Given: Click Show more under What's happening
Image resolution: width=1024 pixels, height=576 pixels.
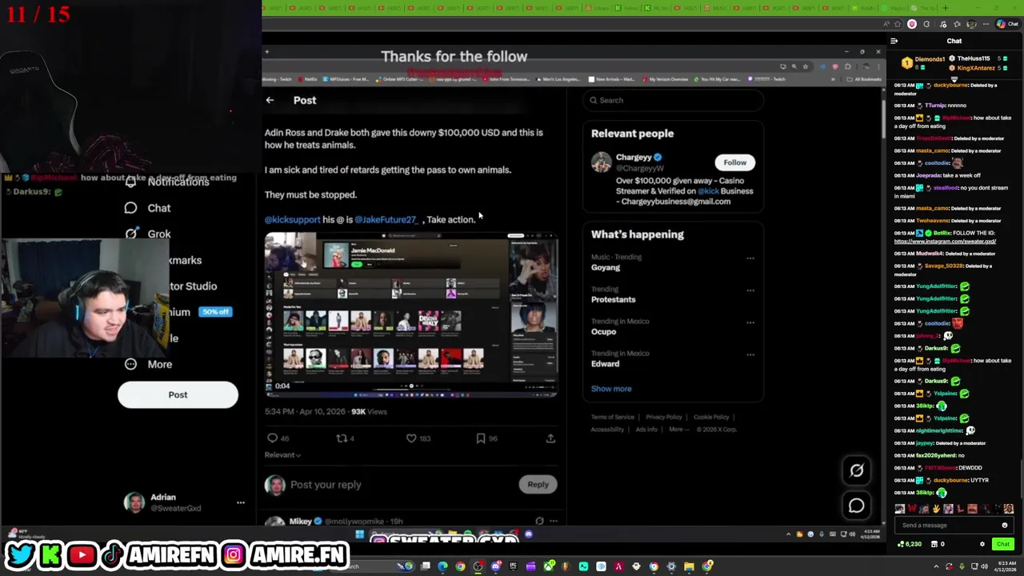Looking at the screenshot, I should (x=611, y=389).
